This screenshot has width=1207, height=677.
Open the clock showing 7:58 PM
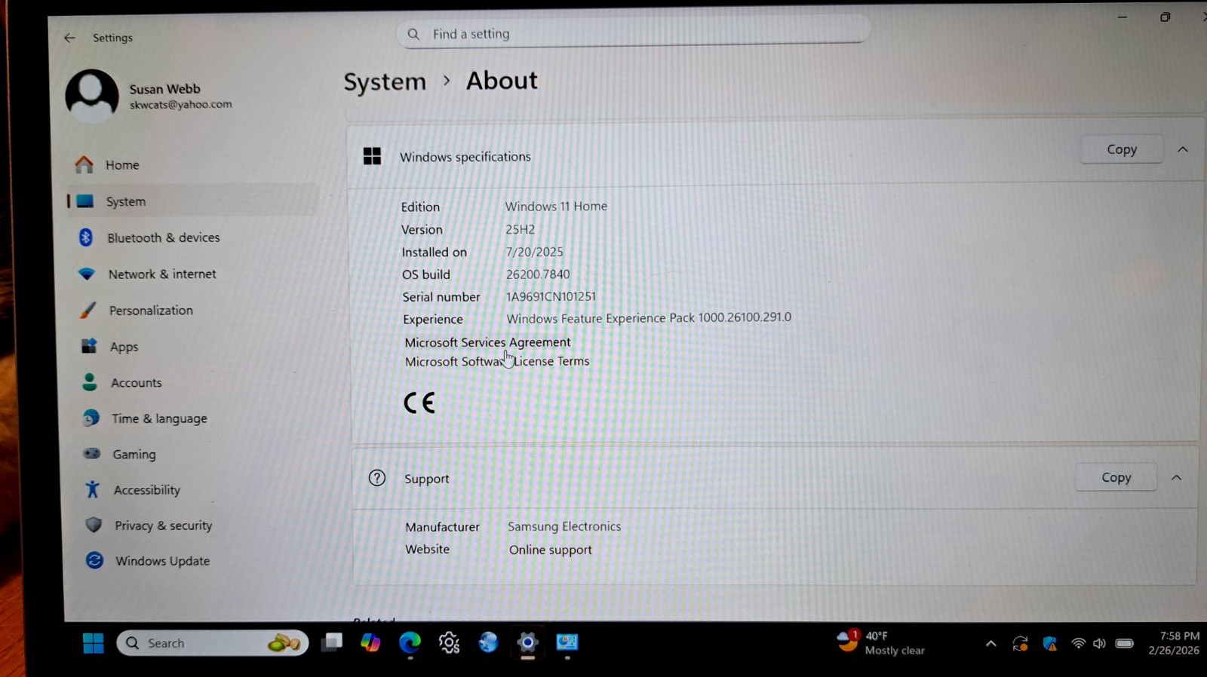(1174, 643)
